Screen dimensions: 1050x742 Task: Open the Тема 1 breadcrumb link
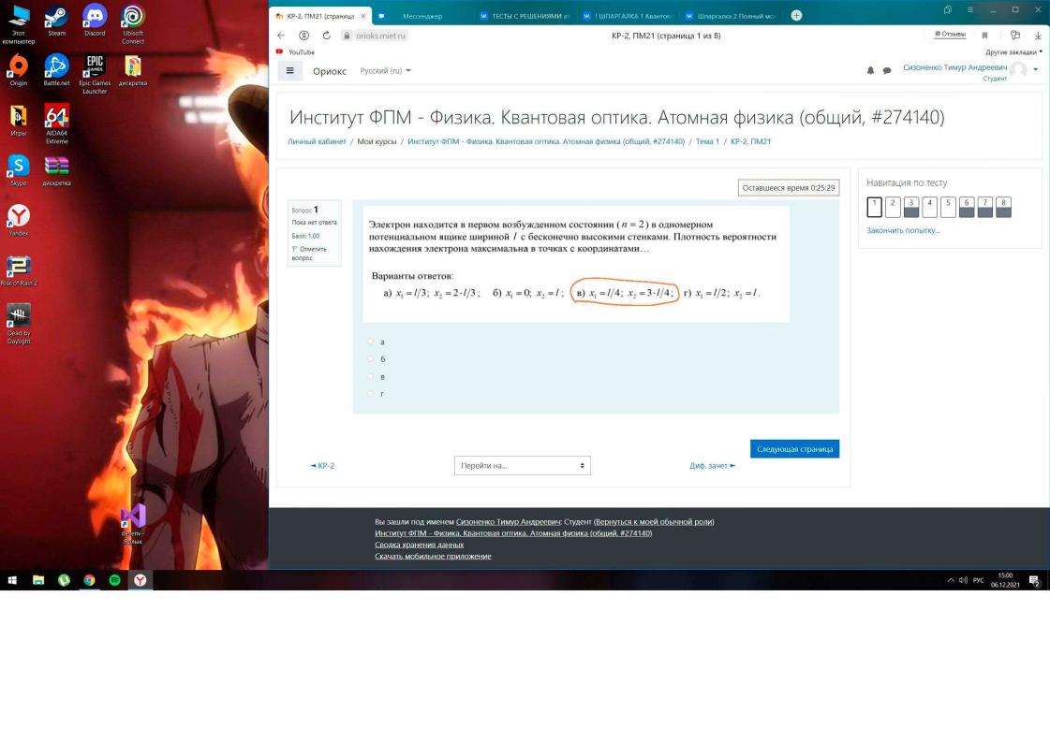coord(707,142)
